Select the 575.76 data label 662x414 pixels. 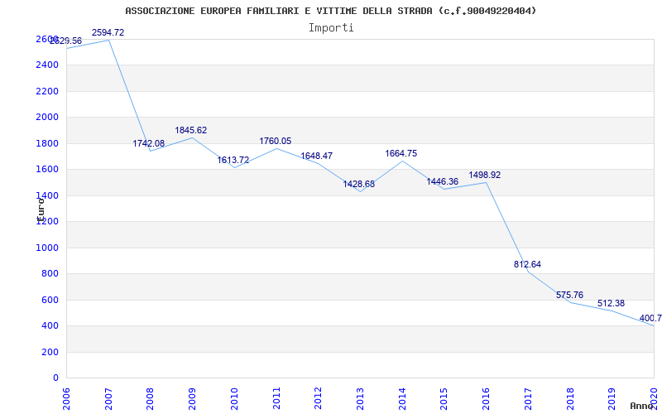(x=569, y=295)
